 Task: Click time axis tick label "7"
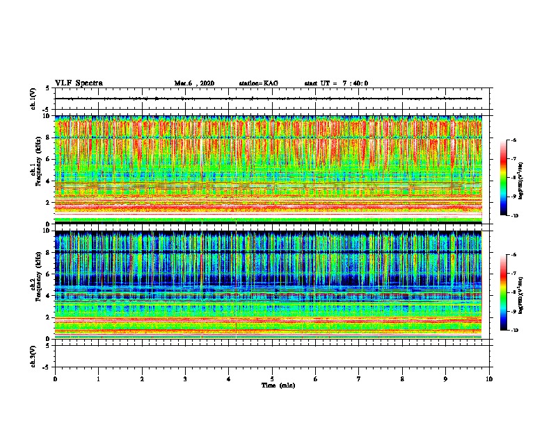[x=359, y=379]
